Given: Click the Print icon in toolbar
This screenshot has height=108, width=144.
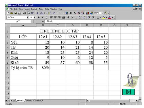Looking at the screenshot, I should [x=25, y=13].
